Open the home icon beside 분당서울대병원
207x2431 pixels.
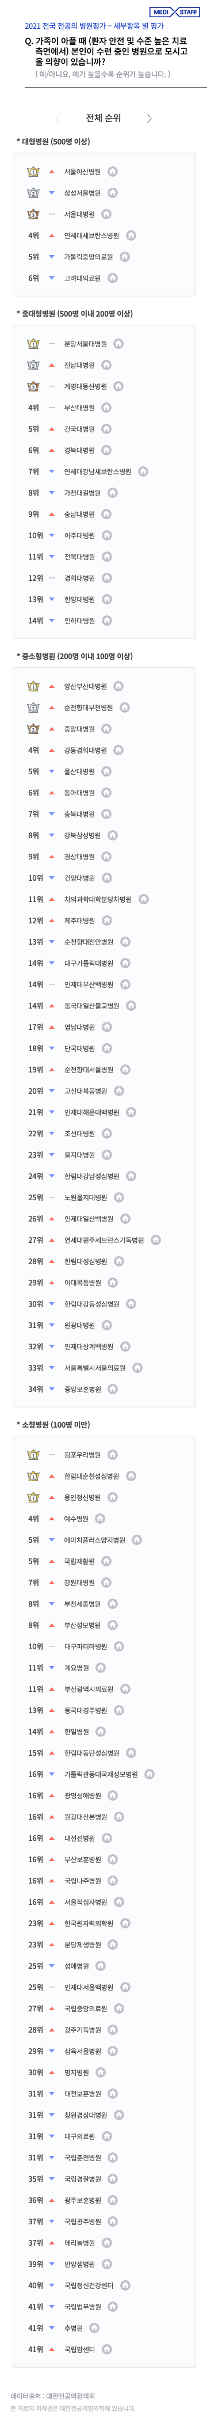[120, 344]
